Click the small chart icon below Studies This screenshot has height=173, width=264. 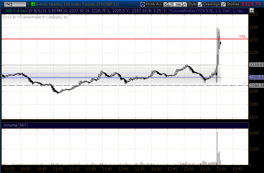[x=252, y=10]
